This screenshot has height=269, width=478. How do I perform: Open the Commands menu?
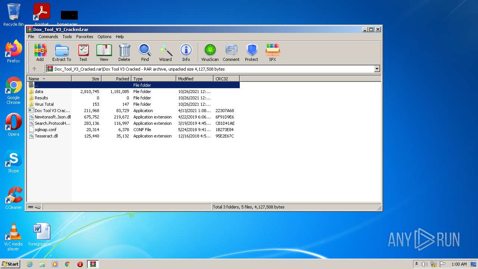tap(48, 37)
